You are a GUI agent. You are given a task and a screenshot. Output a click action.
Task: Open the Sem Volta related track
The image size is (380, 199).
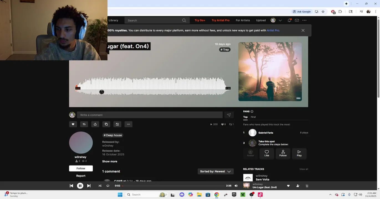(x=262, y=179)
